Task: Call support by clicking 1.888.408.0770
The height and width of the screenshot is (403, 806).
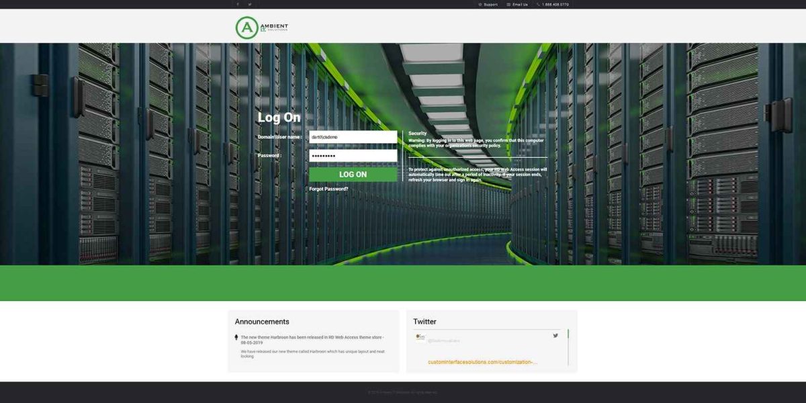Action: (x=555, y=4)
